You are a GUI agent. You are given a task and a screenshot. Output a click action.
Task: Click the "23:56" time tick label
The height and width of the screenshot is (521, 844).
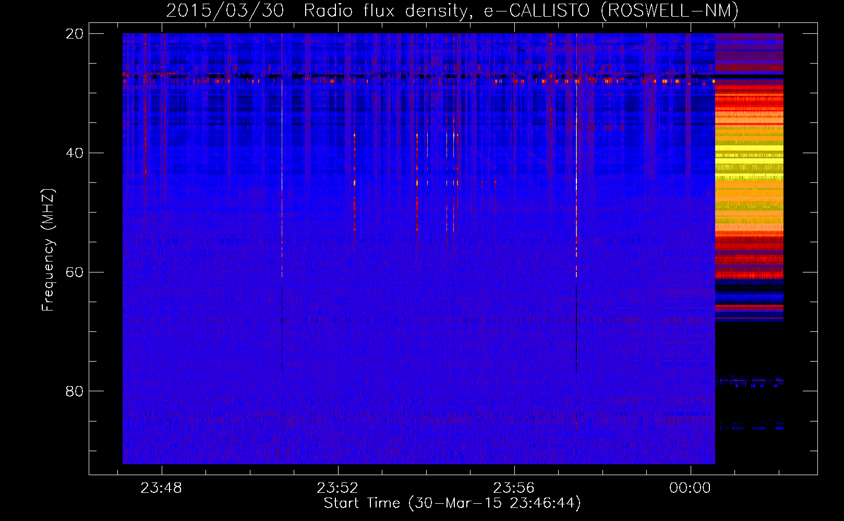coord(514,488)
